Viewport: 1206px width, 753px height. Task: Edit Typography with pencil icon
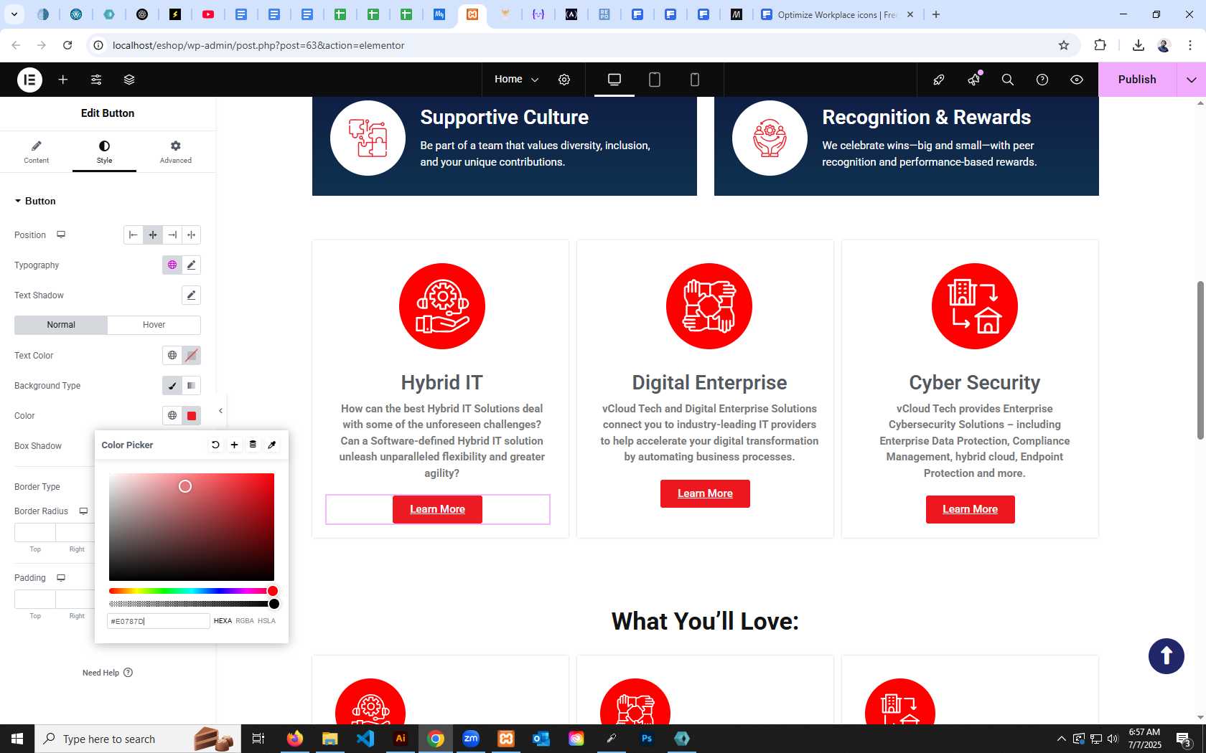191,265
